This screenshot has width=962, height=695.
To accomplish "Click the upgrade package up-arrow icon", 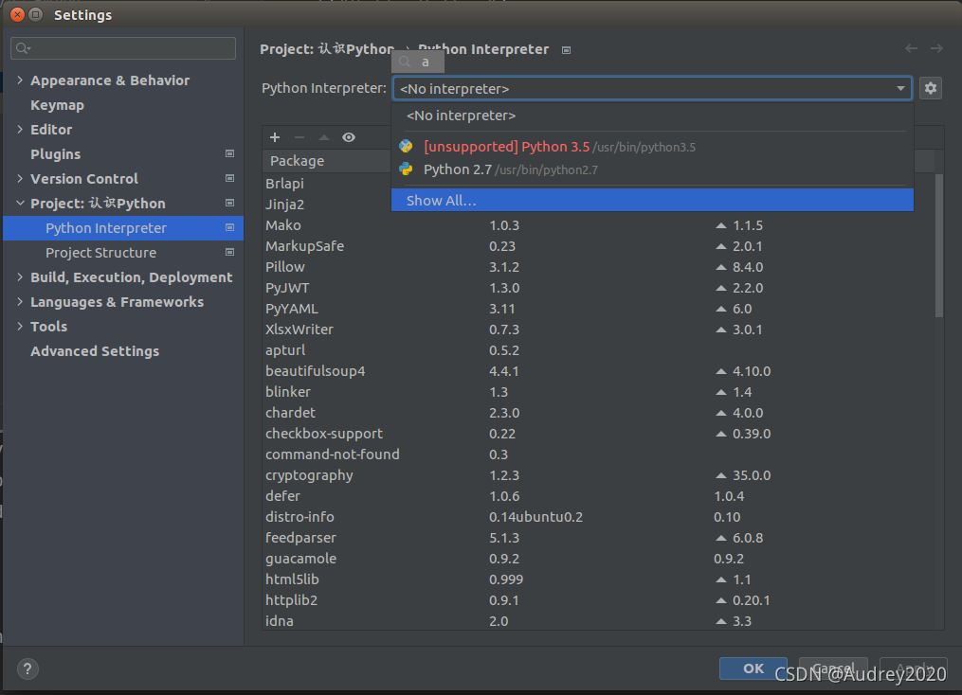I will pos(324,137).
